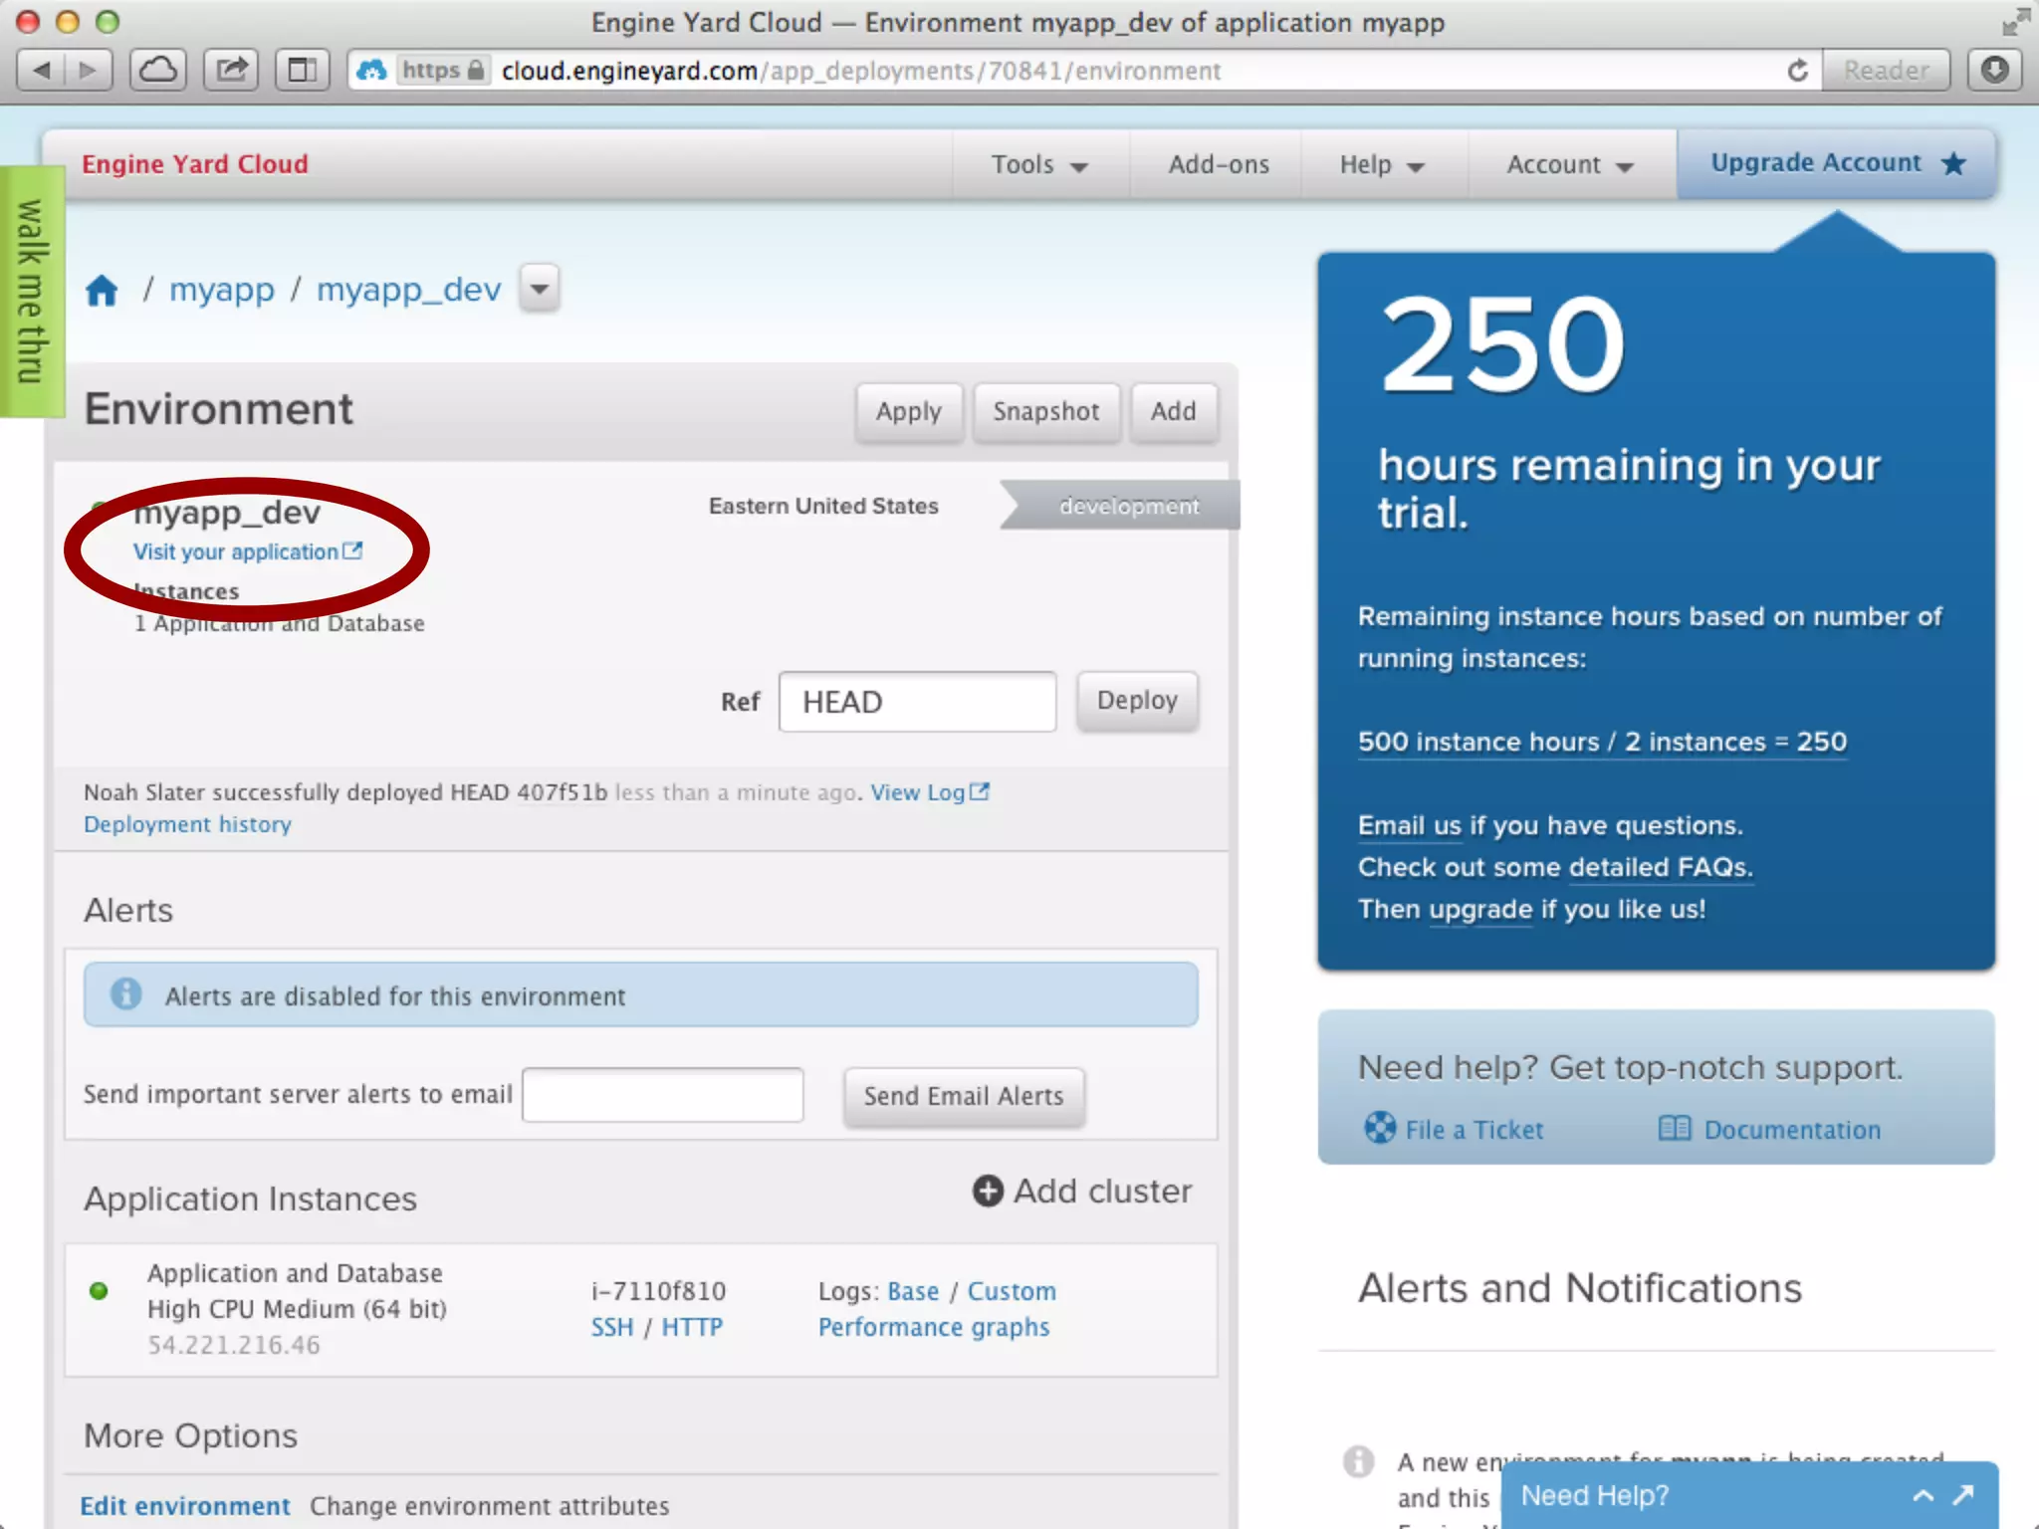This screenshot has width=2039, height=1529.
Task: Click the home icon in breadcrumb
Action: pyautogui.click(x=102, y=291)
